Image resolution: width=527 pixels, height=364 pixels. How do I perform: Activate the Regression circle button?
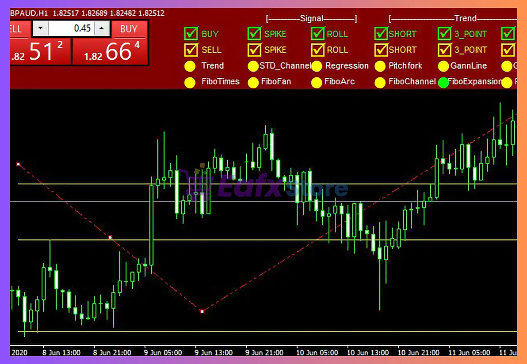click(x=317, y=66)
